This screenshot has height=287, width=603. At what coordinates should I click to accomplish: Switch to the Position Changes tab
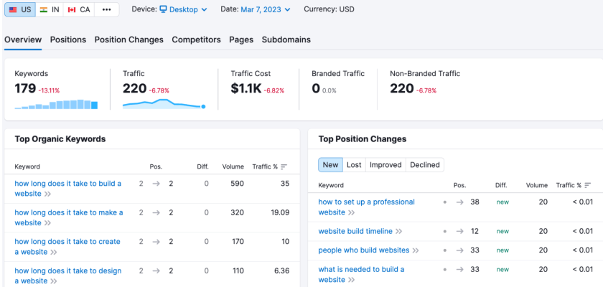(x=128, y=39)
